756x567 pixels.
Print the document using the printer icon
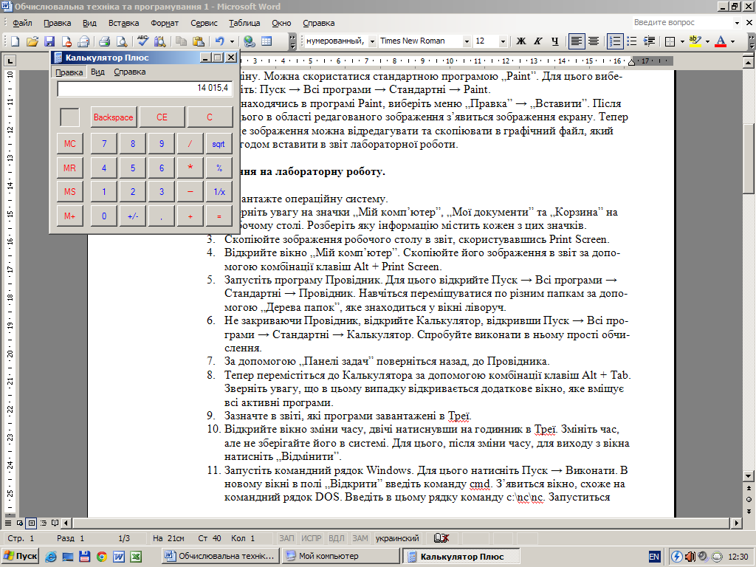105,41
